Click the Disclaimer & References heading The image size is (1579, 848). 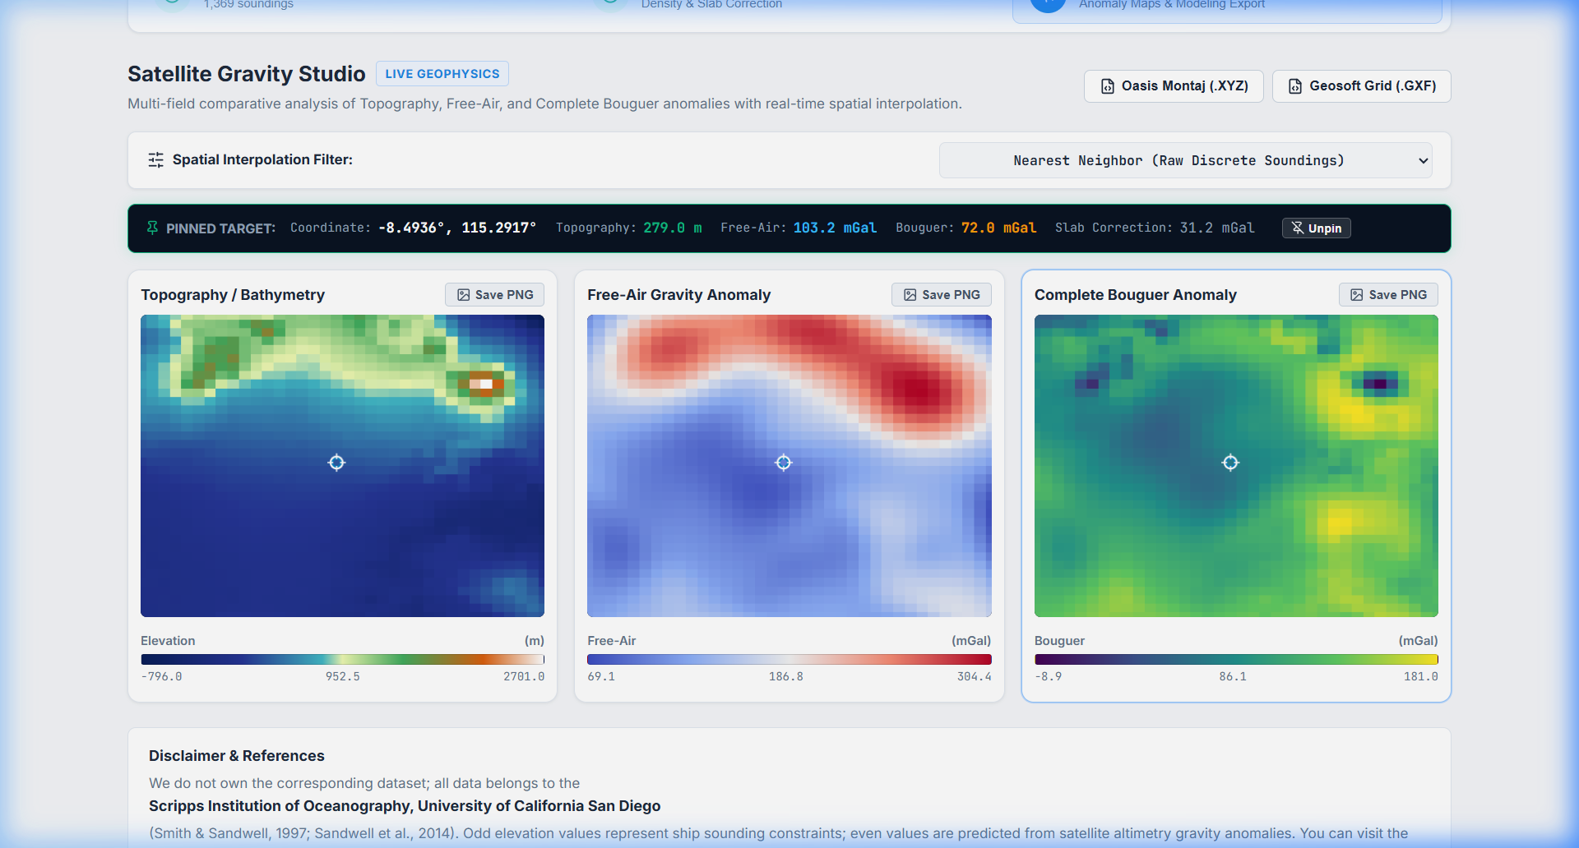237,756
